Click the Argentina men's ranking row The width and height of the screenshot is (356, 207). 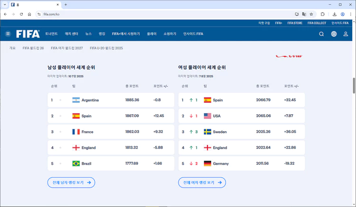[111, 100]
